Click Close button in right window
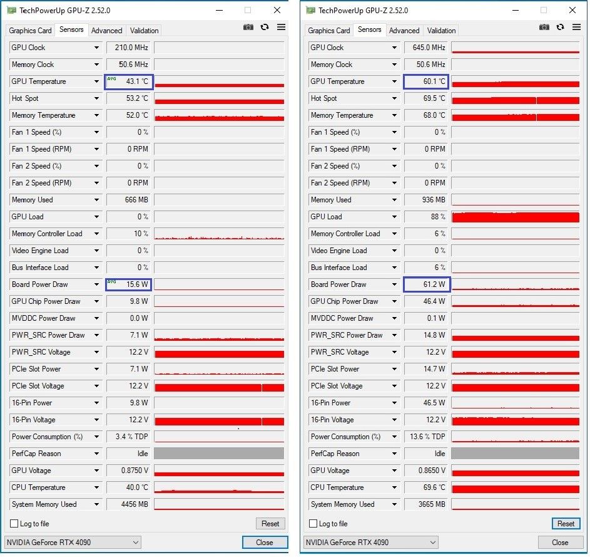 click(560, 543)
